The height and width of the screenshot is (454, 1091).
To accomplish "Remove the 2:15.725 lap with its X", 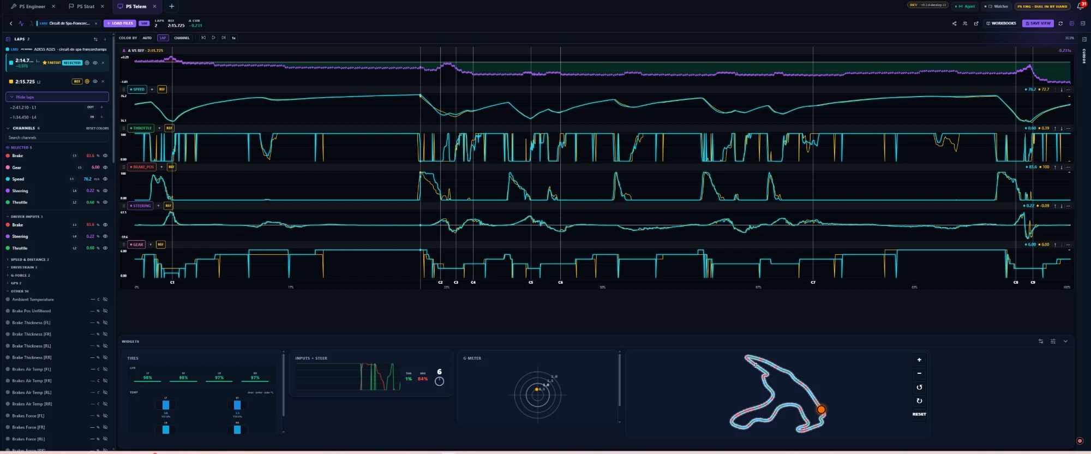I will (x=103, y=81).
